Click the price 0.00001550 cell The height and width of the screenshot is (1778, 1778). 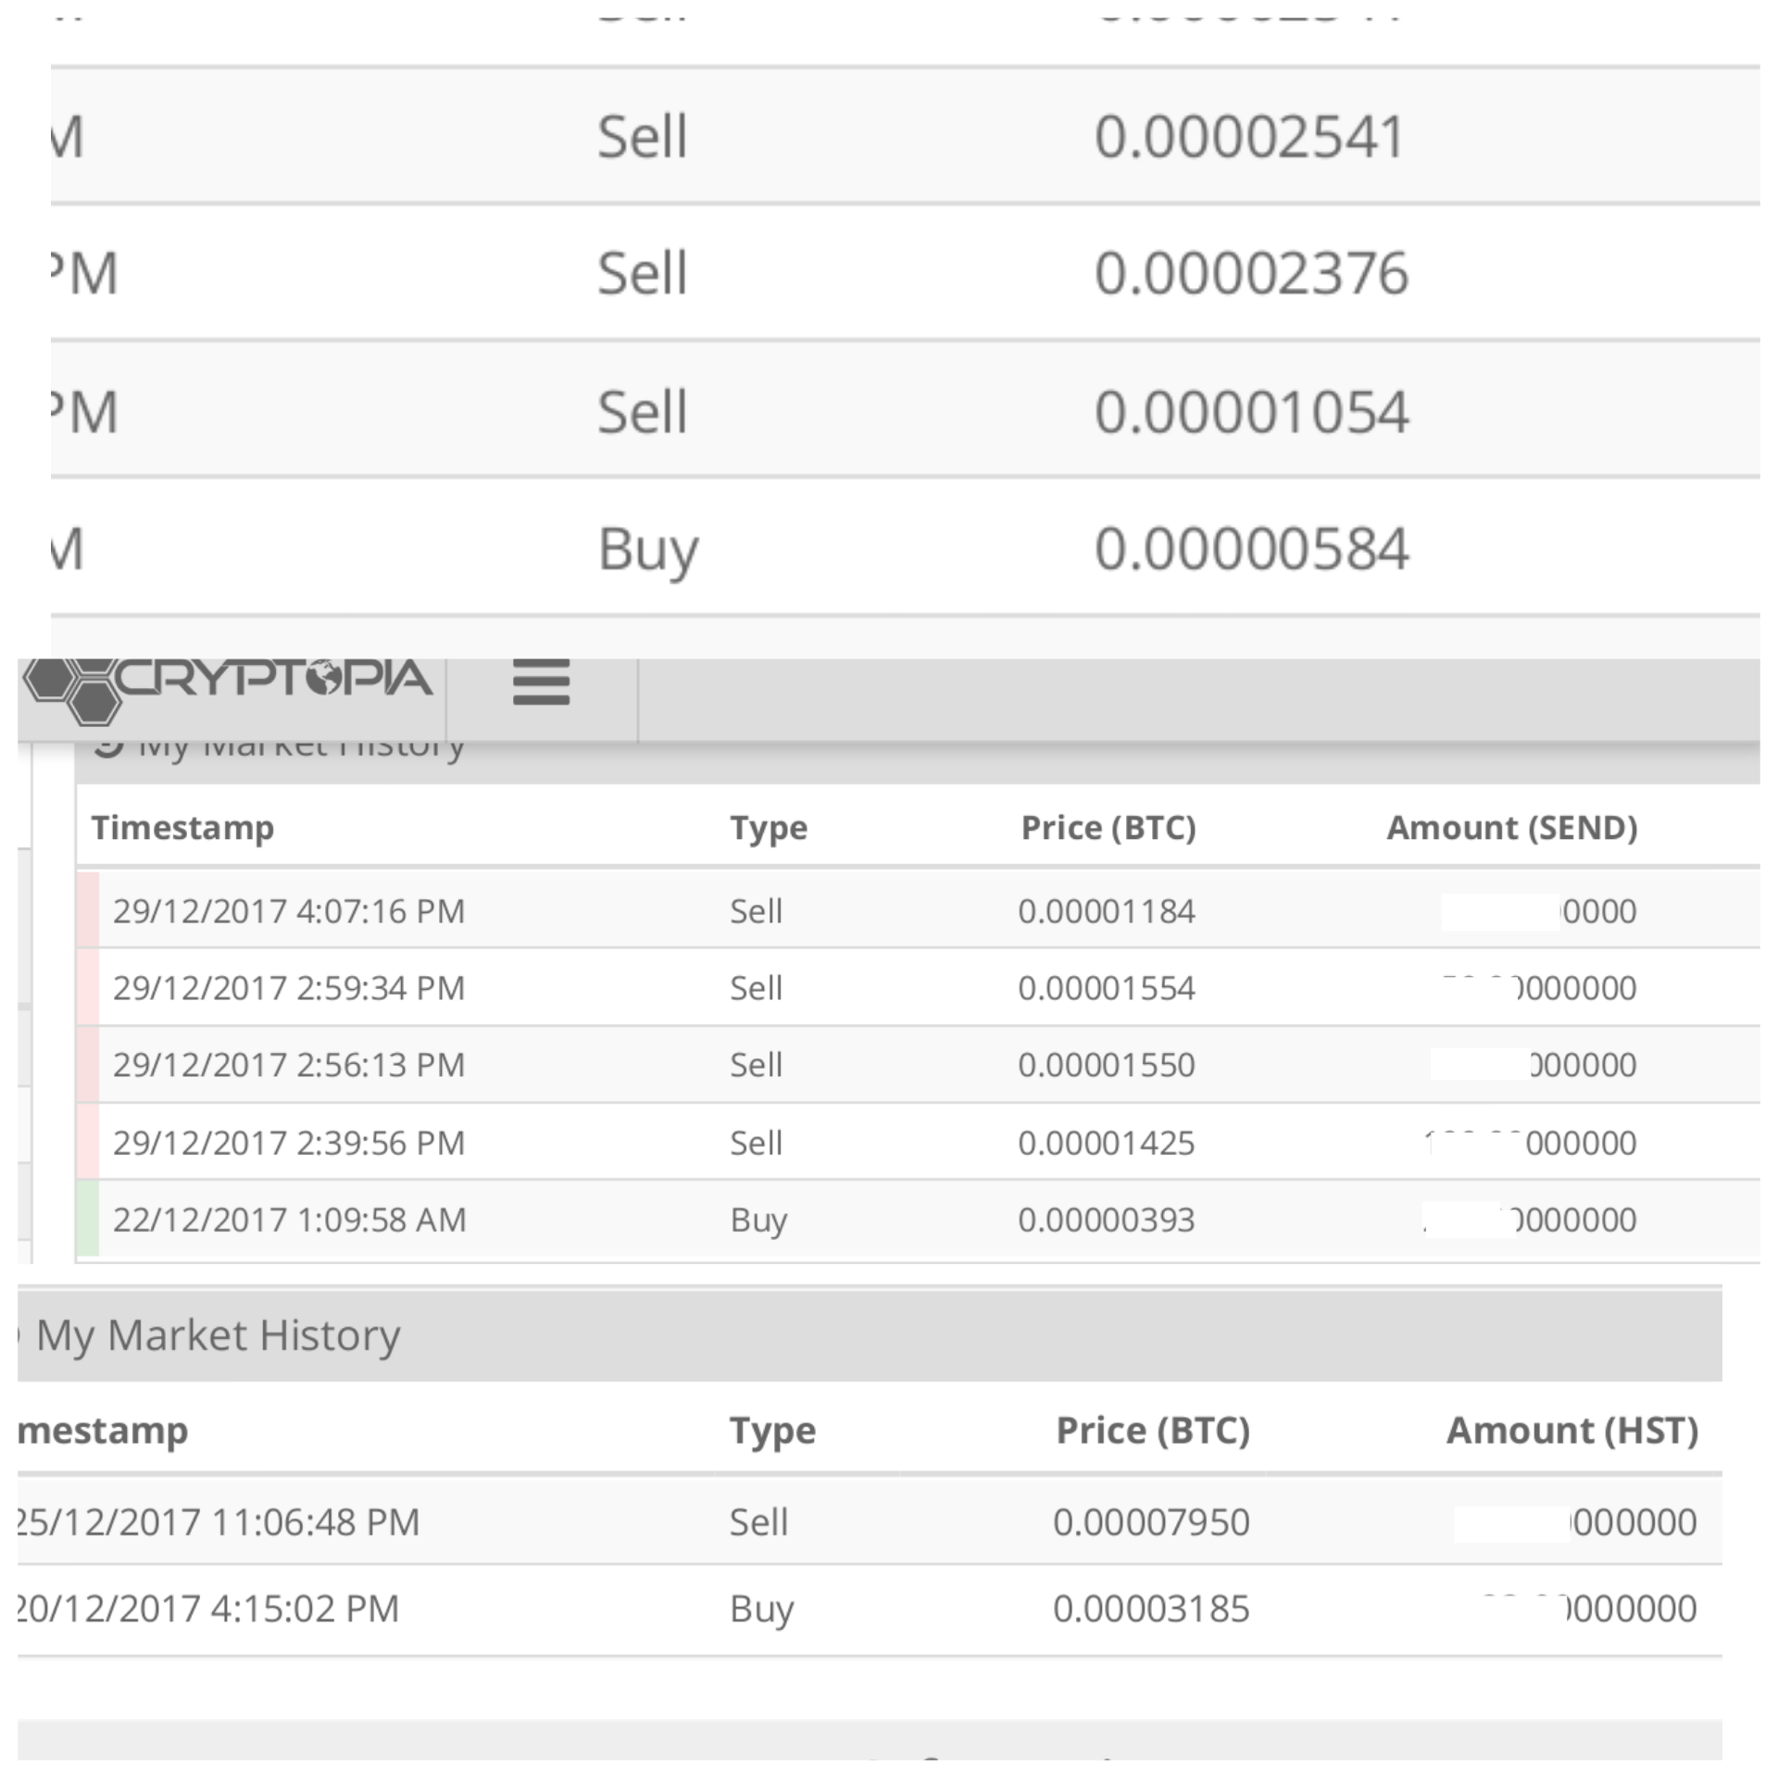click(x=1106, y=1065)
